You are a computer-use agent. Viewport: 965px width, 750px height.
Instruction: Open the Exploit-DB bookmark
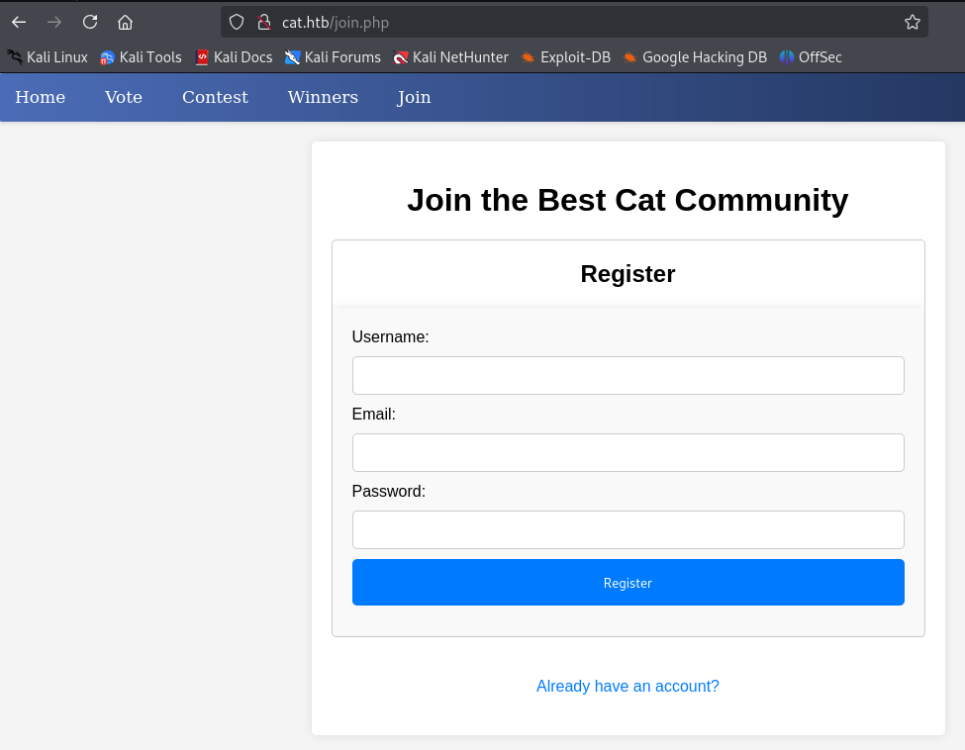coord(566,57)
